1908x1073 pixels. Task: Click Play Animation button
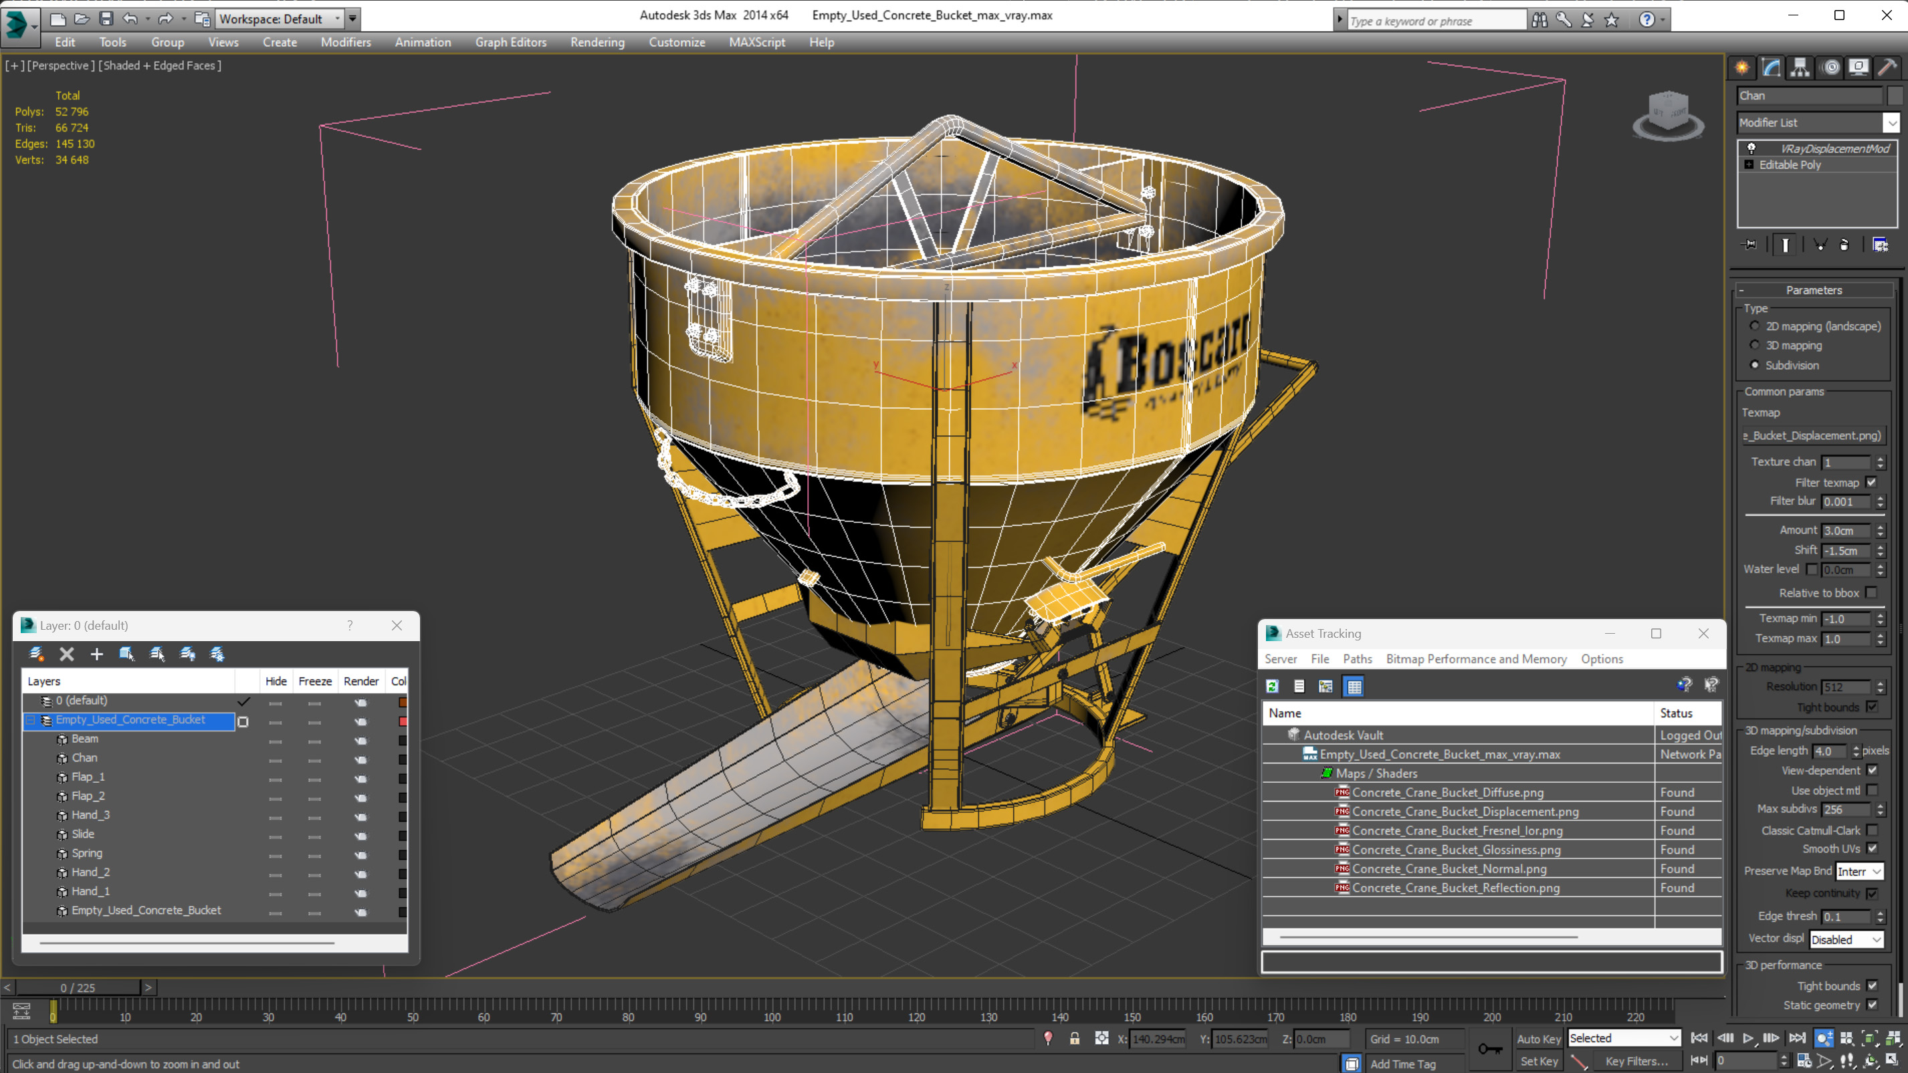[x=1748, y=1039]
